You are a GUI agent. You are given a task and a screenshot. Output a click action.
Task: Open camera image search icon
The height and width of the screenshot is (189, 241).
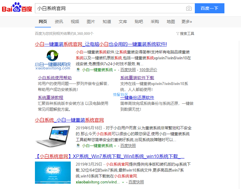point(189,8)
